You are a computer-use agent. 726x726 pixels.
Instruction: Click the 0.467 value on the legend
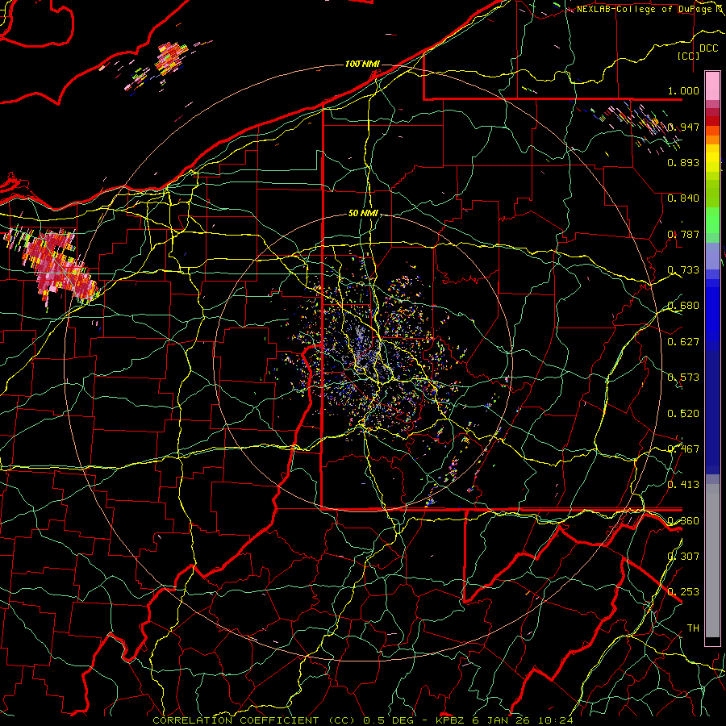pos(683,449)
